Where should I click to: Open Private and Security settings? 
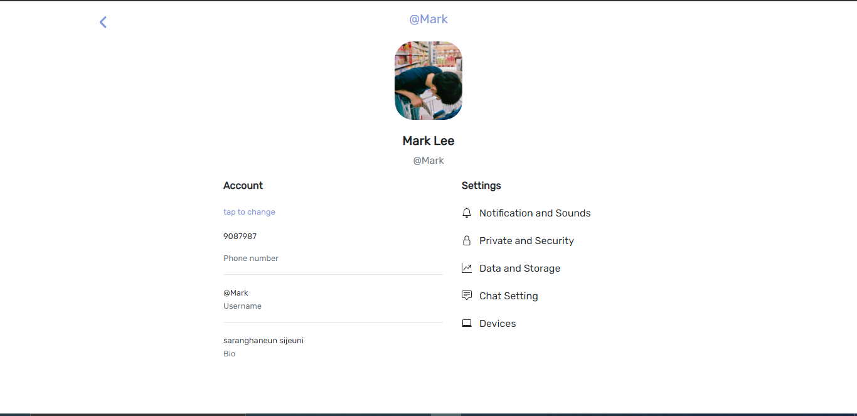[x=526, y=240]
